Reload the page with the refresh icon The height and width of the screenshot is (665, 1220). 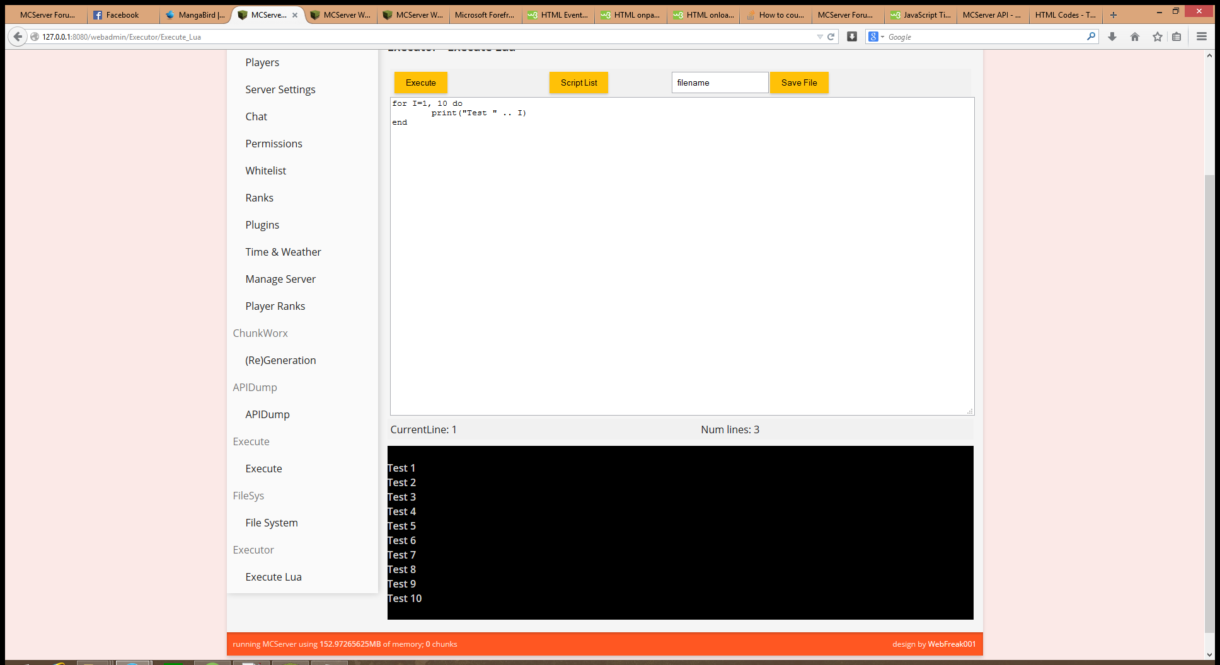pos(831,37)
